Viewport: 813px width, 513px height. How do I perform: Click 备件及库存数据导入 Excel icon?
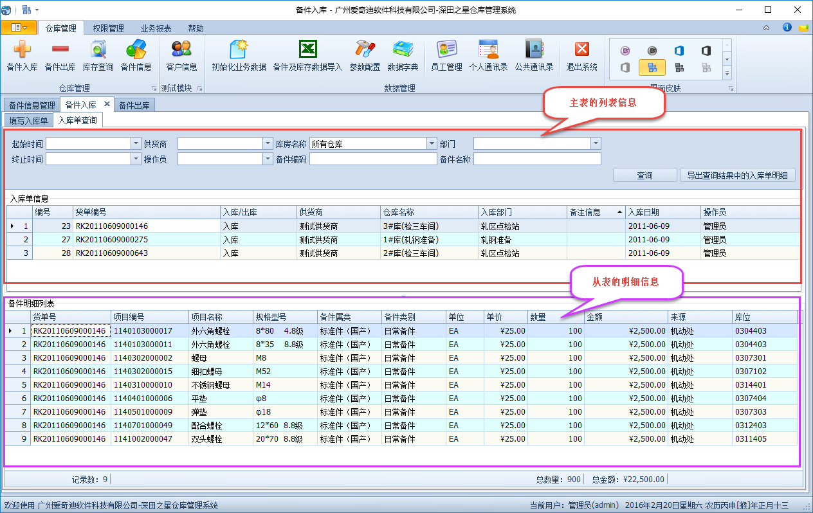[307, 55]
